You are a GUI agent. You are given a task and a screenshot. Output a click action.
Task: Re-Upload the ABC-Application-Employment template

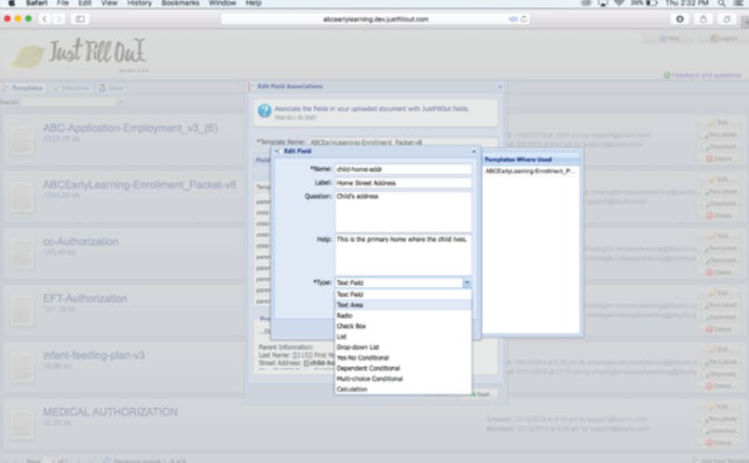718,135
